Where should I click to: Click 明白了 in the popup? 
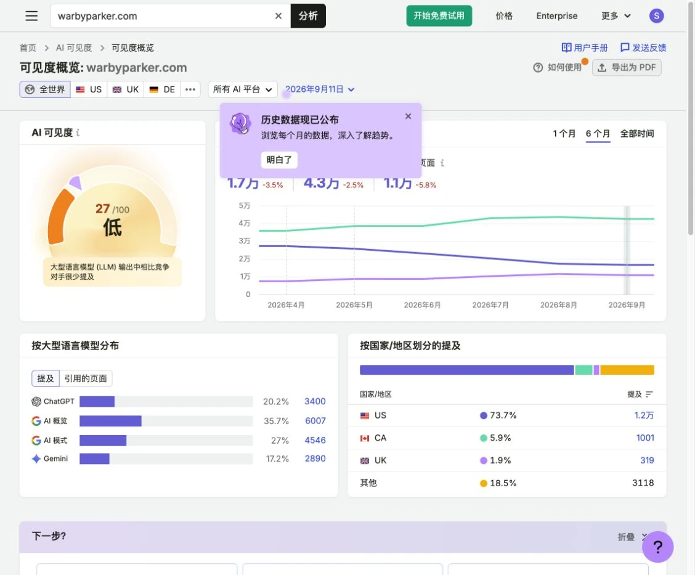click(279, 160)
